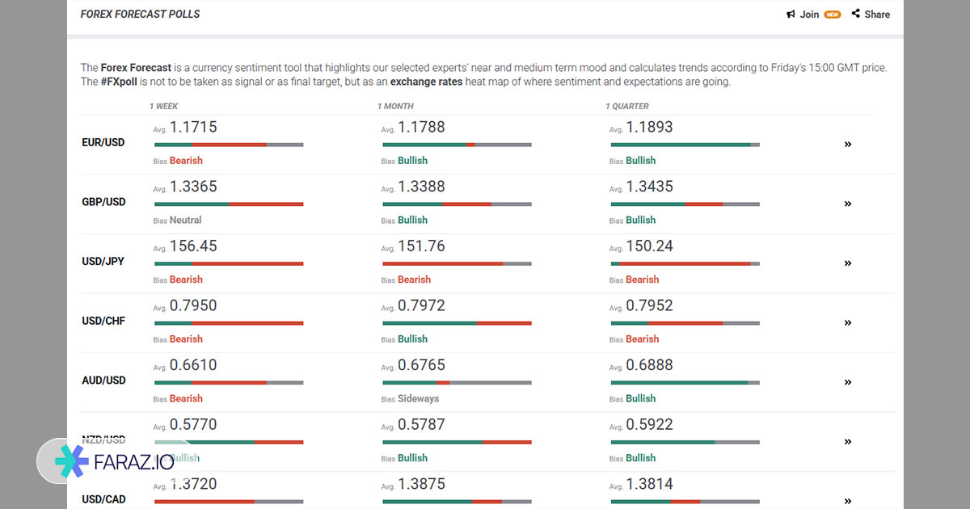Click the 1 WEEK column header
The height and width of the screenshot is (509, 970).
[164, 107]
